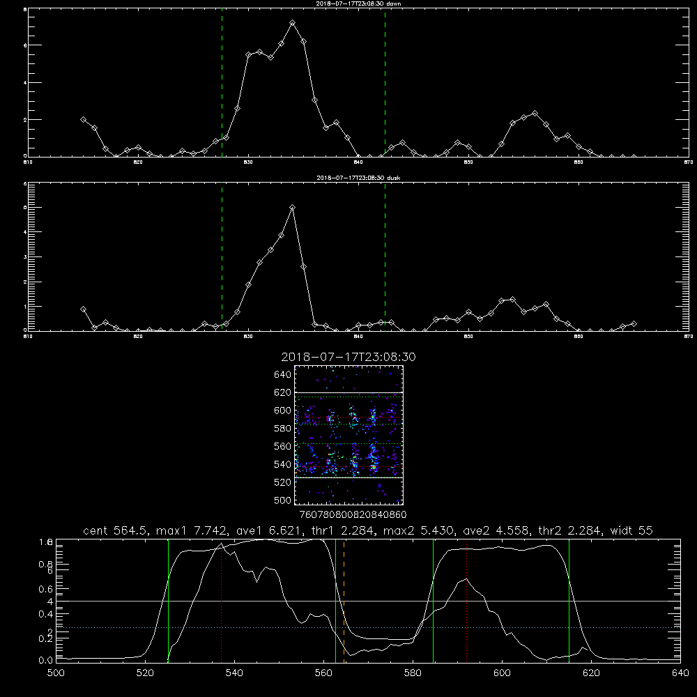Click the '560' label on spectrogram y-axis

coord(283,446)
